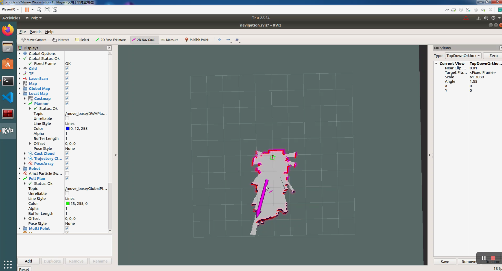Toggle the TF display checkbox
Screen dimensions: 502x271
(x=67, y=74)
